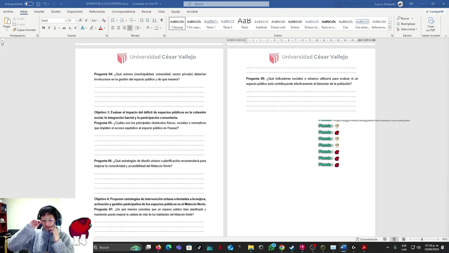Click Reemplazar in Edición group

[406, 24]
